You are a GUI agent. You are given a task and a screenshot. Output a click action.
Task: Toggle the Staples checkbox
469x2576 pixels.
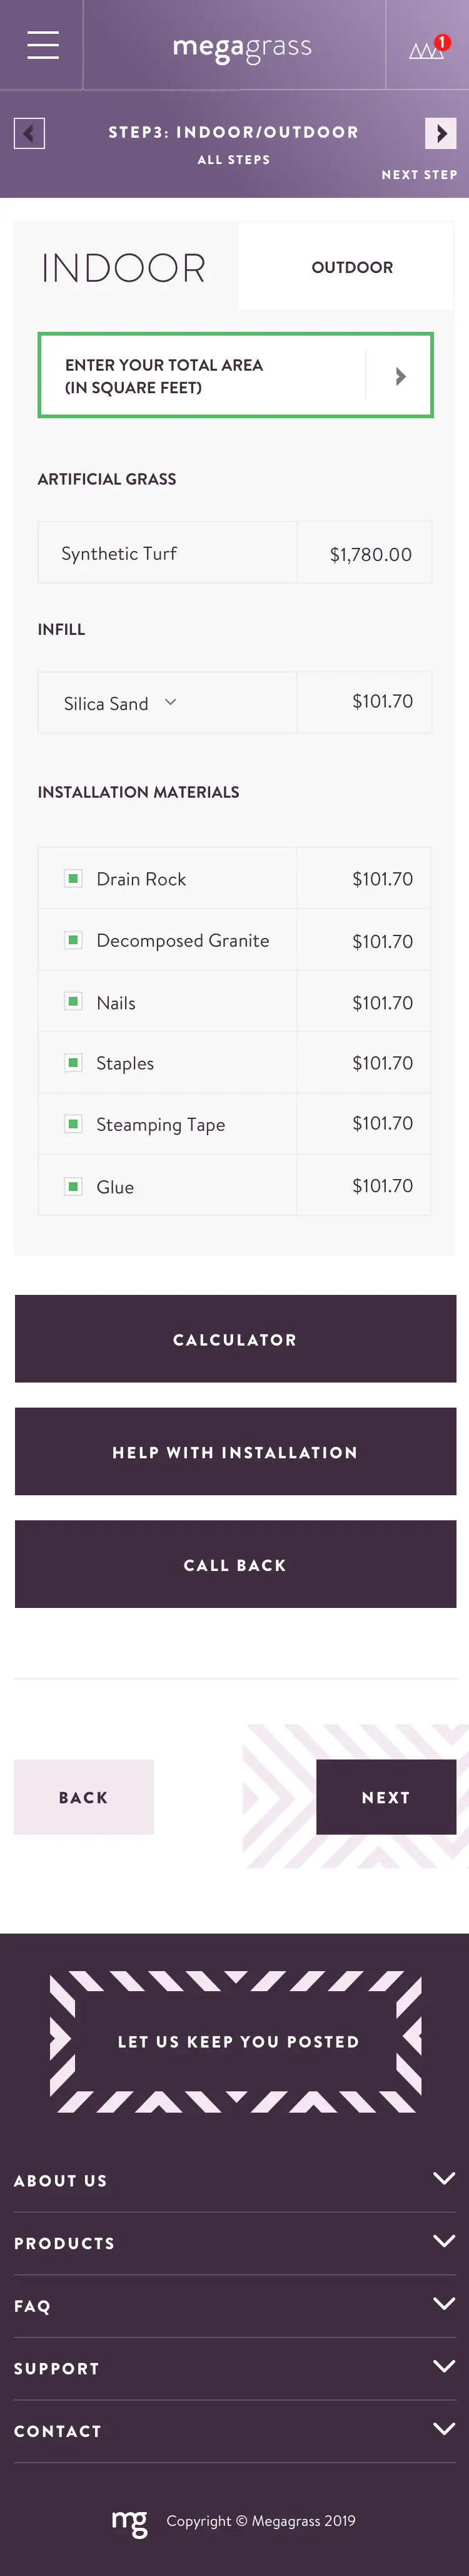73,1063
